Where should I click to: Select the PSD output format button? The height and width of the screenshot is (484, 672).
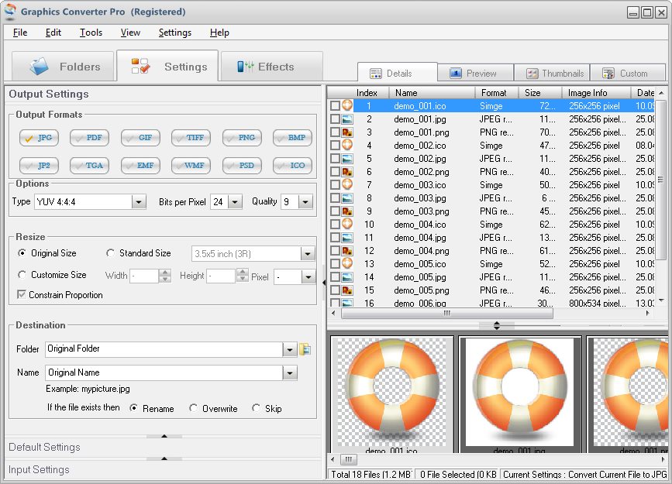click(x=242, y=166)
